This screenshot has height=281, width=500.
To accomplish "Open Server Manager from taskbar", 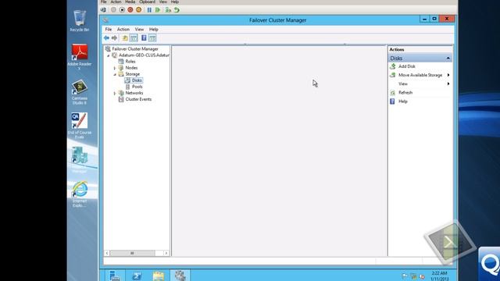I will coord(115,276).
